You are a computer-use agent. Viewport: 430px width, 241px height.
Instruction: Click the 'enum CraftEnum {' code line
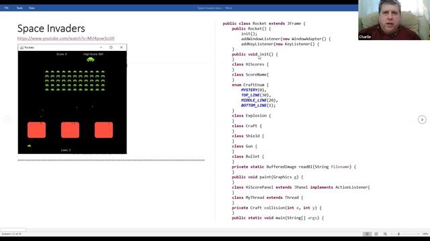click(x=251, y=85)
